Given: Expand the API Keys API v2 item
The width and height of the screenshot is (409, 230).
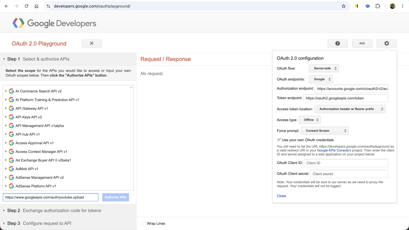Looking at the screenshot, I should (6, 117).
